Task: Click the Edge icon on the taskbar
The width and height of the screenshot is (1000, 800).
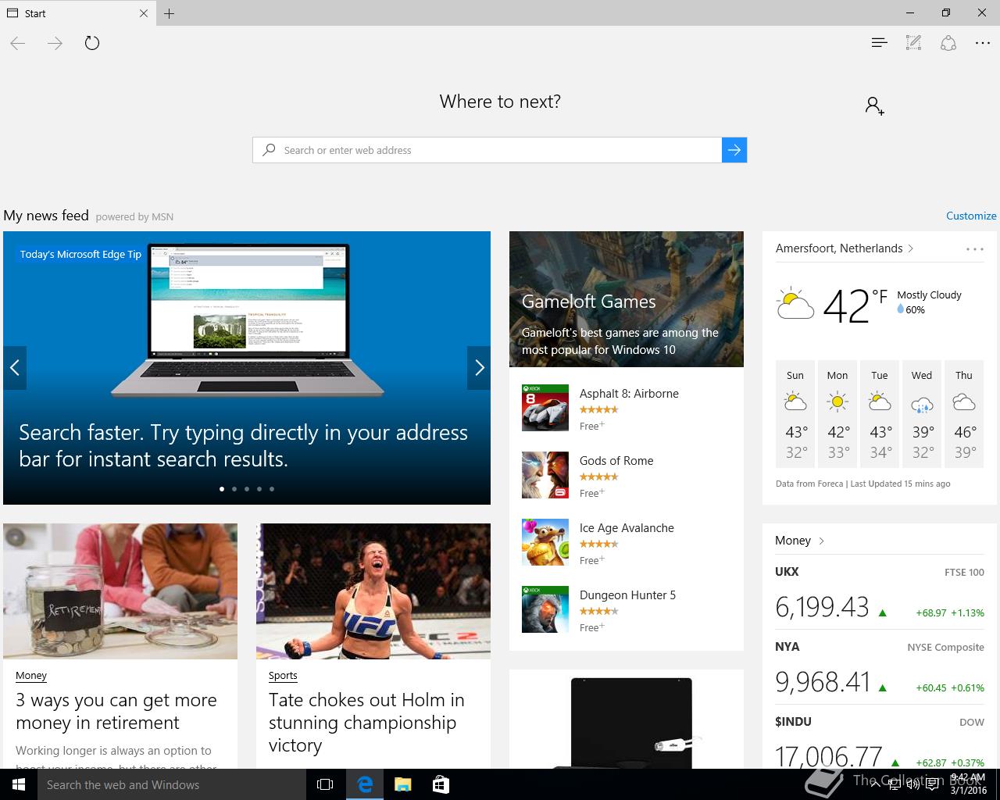Action: tap(365, 784)
